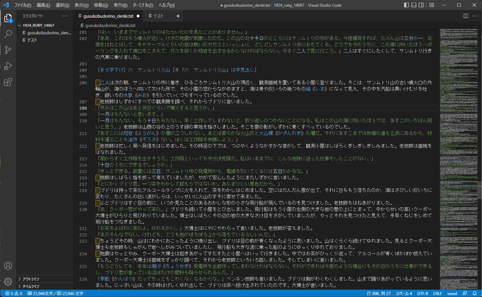
Task: Click line number 208 in the gutter
Action: click(x=83, y=108)
